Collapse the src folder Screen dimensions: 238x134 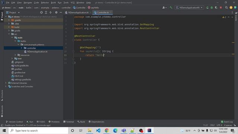pos(9,34)
